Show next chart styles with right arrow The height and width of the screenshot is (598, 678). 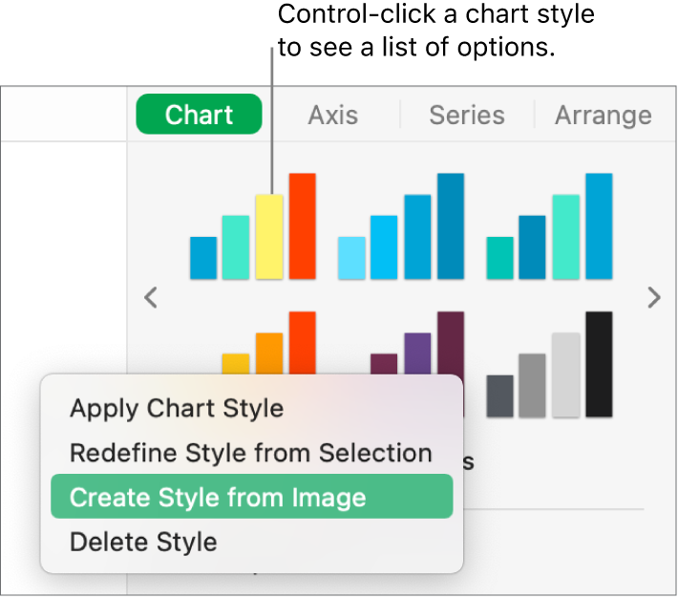pyautogui.click(x=654, y=298)
